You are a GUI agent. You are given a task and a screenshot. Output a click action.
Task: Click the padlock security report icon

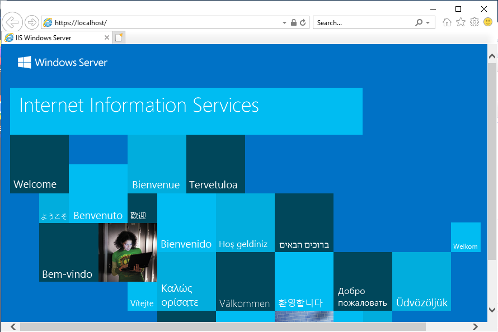tap(294, 23)
